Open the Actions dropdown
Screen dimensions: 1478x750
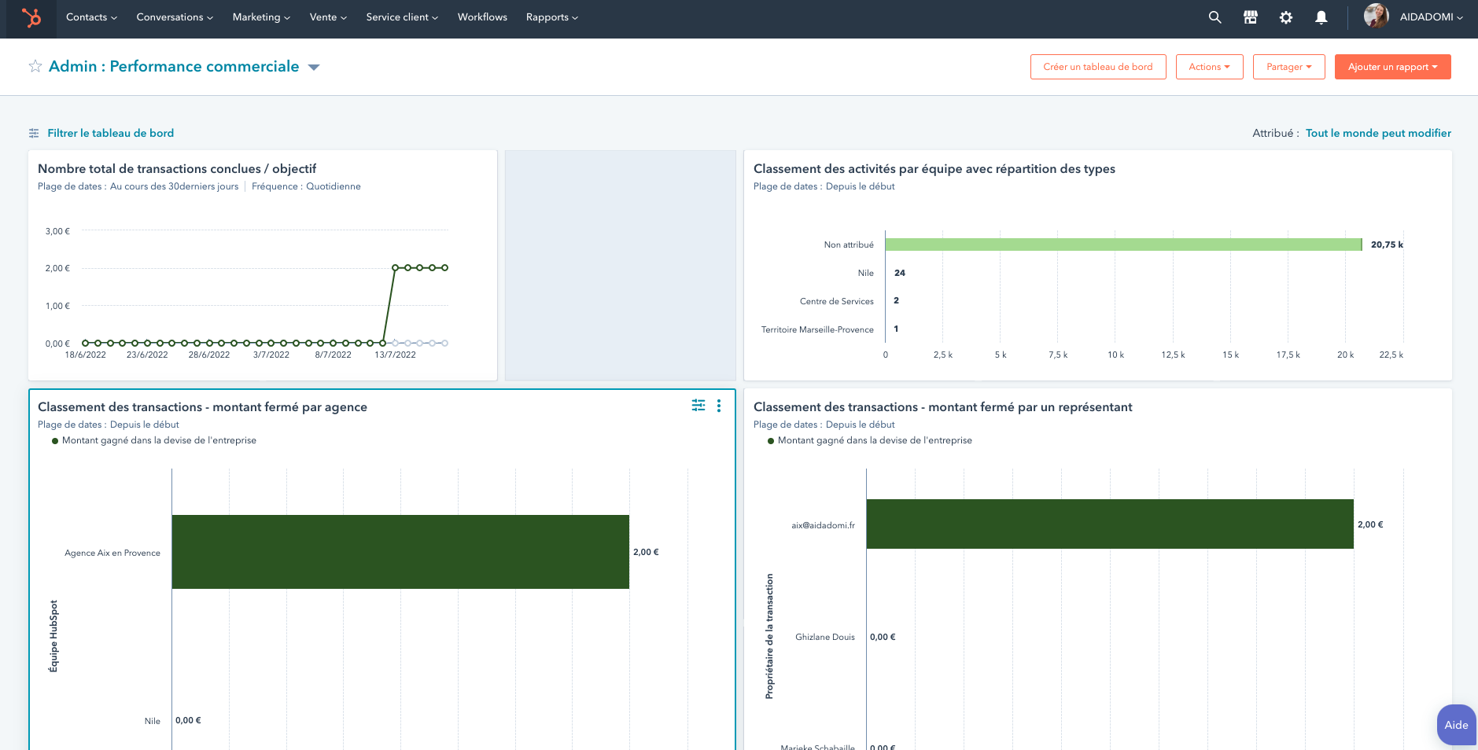click(x=1209, y=67)
